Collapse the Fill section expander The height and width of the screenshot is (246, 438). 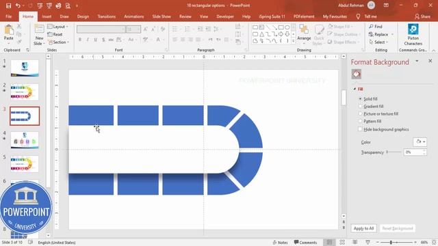pos(355,89)
